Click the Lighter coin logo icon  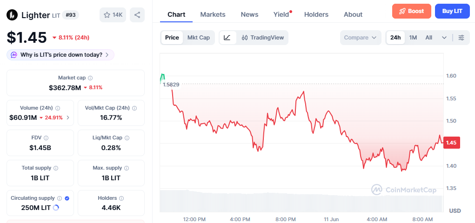point(13,15)
